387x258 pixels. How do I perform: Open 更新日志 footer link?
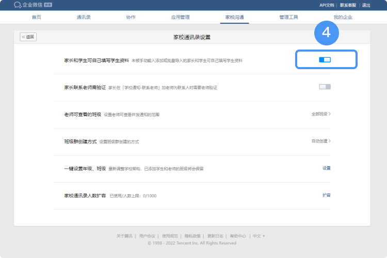tap(215, 236)
